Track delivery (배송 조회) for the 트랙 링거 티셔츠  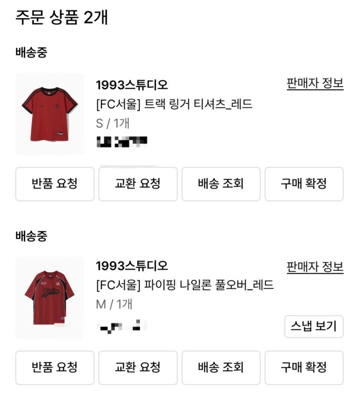coord(221,184)
